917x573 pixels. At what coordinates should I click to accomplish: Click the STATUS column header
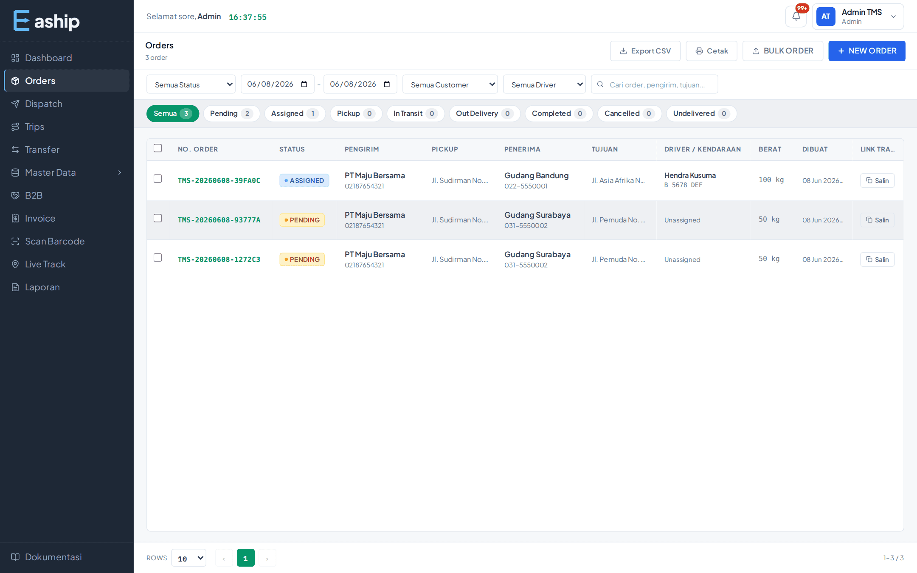[x=292, y=149]
